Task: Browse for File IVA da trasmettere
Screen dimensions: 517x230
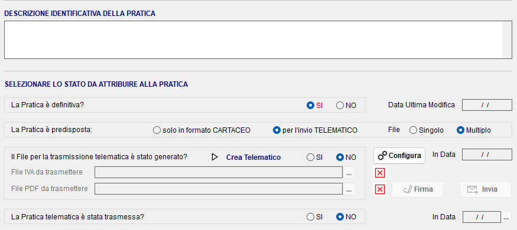Action: tap(350, 172)
